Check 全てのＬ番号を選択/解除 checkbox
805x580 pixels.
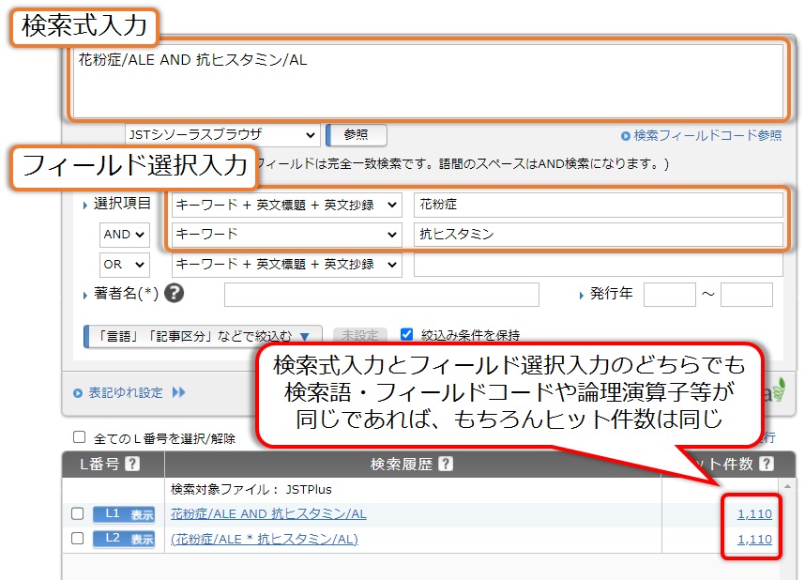point(80,437)
